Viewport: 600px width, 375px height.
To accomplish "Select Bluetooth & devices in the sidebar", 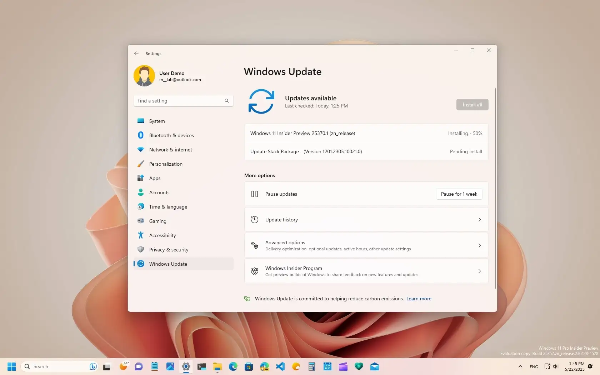I will [170, 135].
